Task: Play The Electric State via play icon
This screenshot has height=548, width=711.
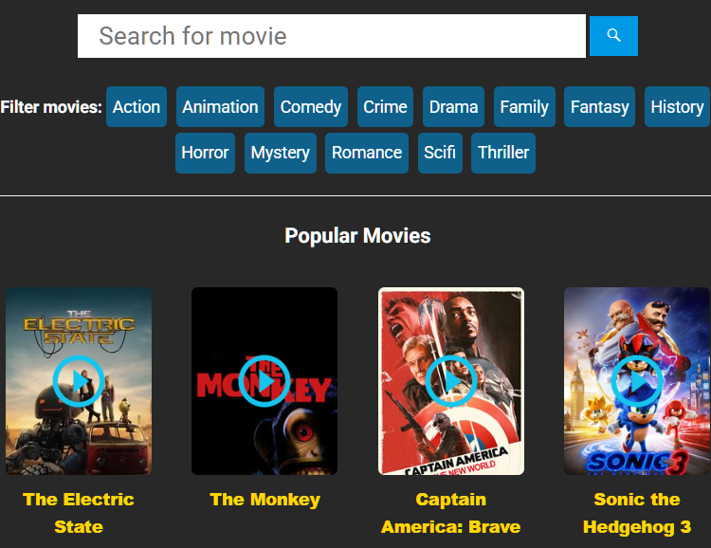Action: (79, 381)
